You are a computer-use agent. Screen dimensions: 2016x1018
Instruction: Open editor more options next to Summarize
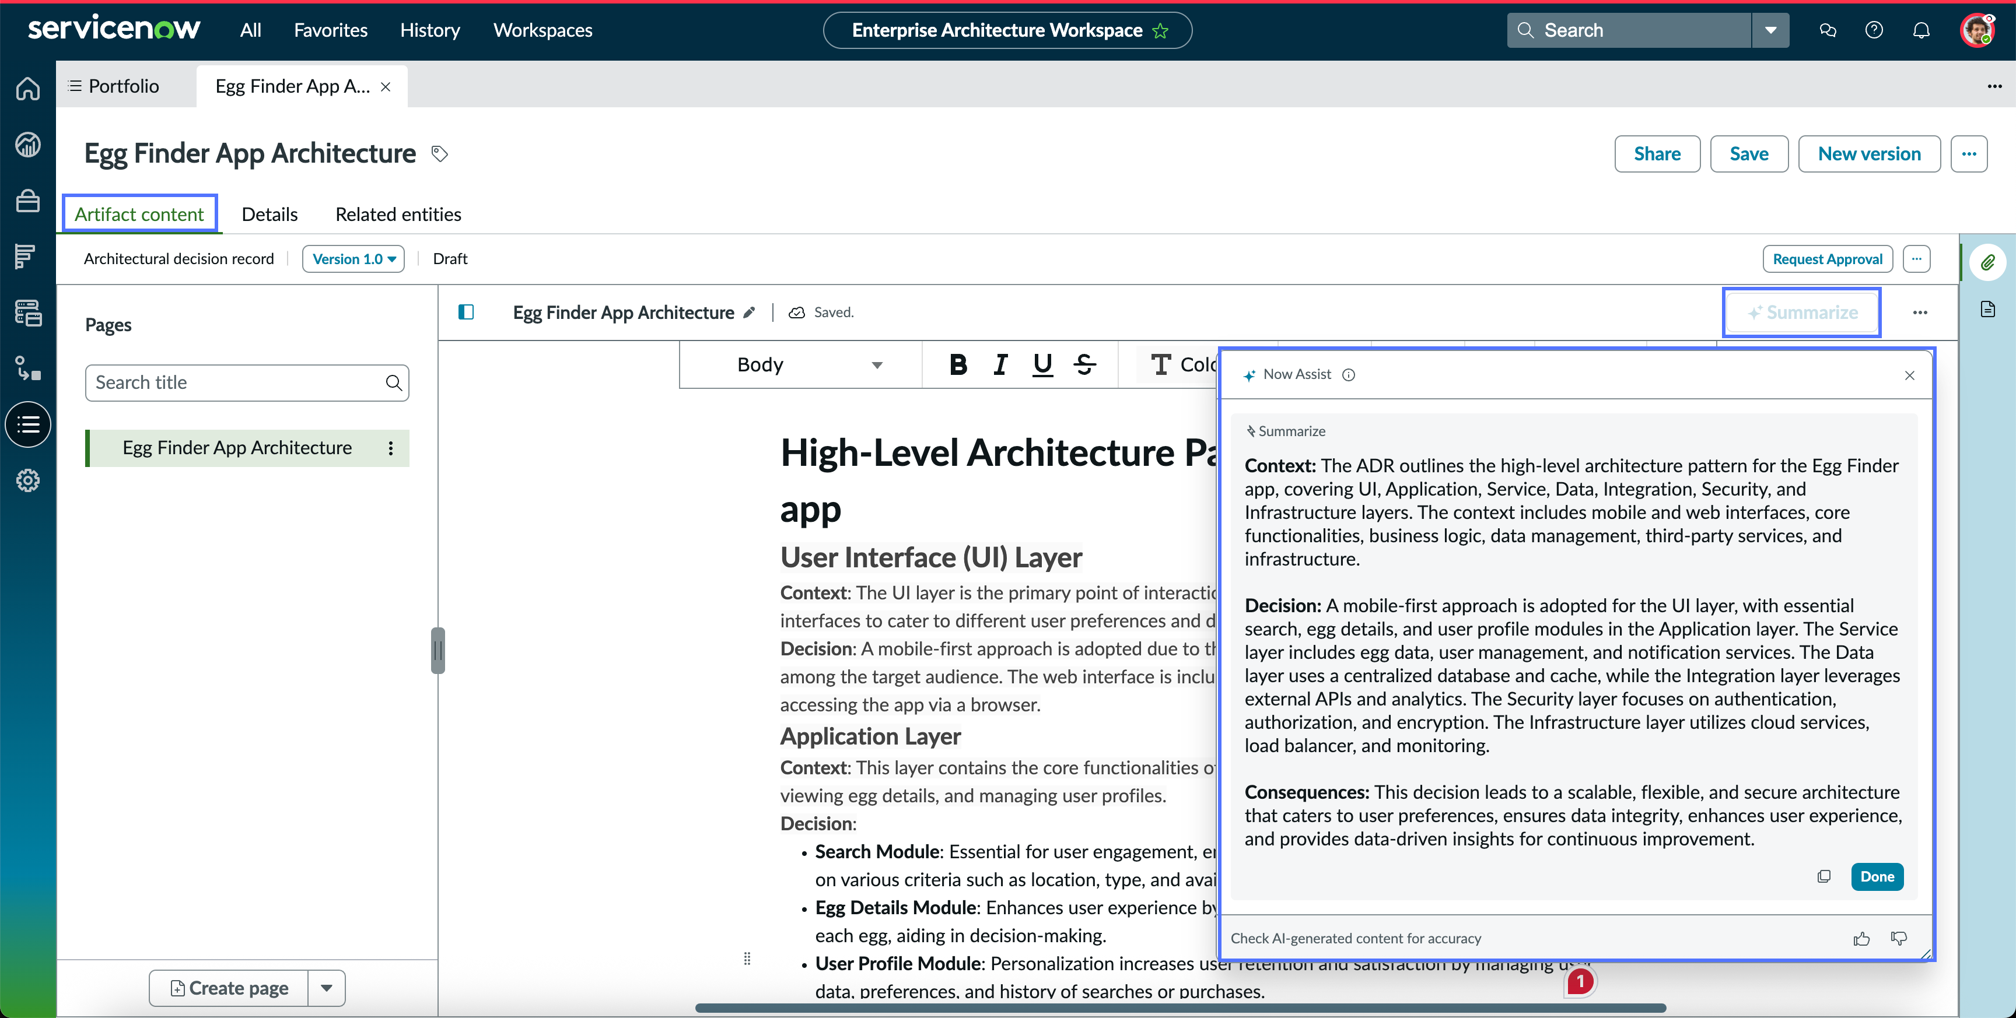click(x=1920, y=313)
